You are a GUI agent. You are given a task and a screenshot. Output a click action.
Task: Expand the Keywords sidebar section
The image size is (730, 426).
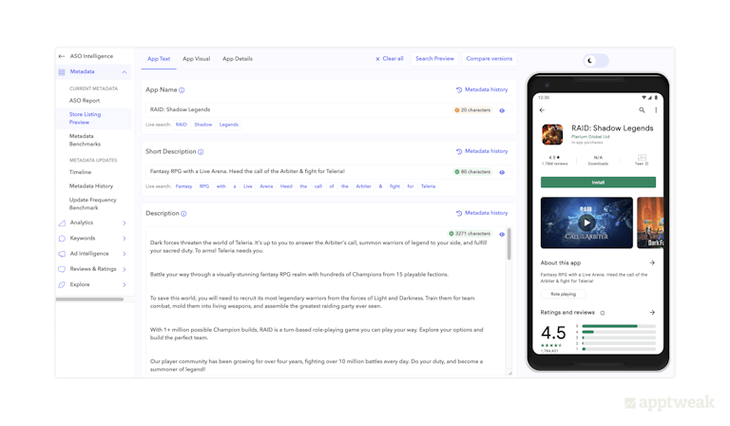[124, 239]
